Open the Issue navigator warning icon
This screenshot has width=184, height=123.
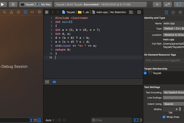pyautogui.click(x=11, y=12)
